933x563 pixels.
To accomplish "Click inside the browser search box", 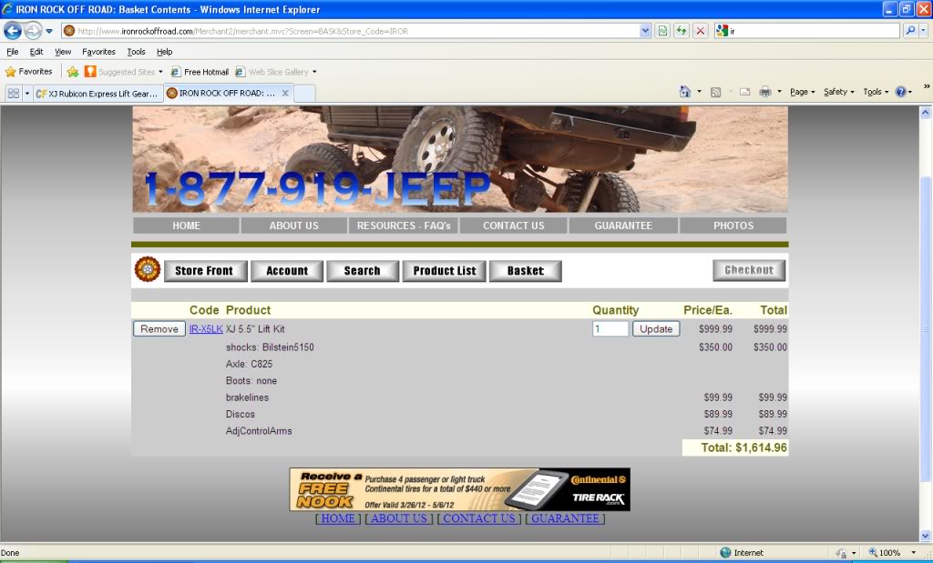I will coord(813,31).
